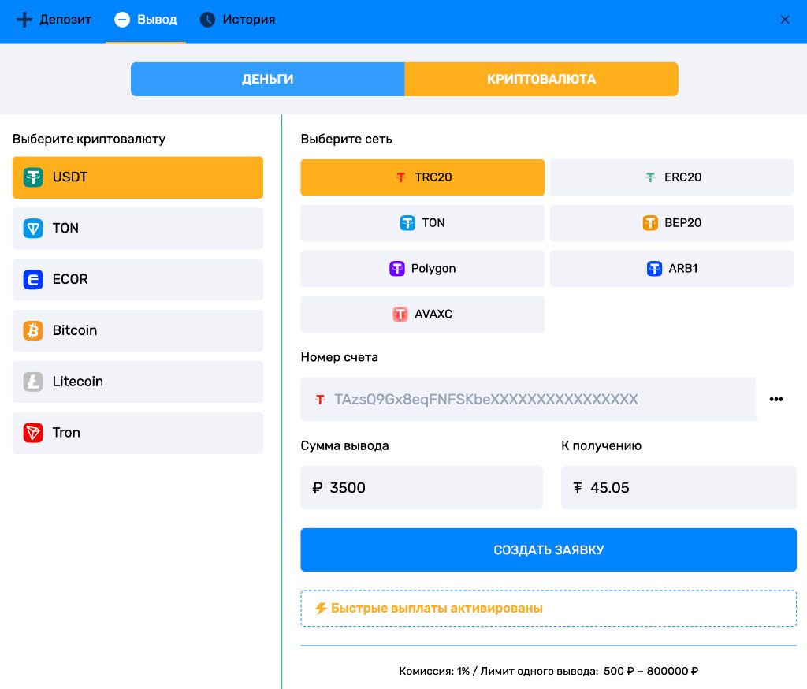This screenshot has width=807, height=689.
Task: Click the Bitcoin icon in currency list
Action: click(32, 330)
